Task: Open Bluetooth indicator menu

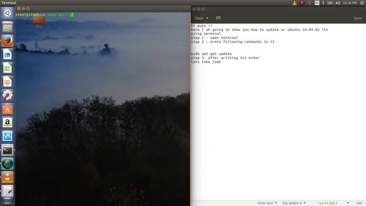Action: pyautogui.click(x=323, y=3)
